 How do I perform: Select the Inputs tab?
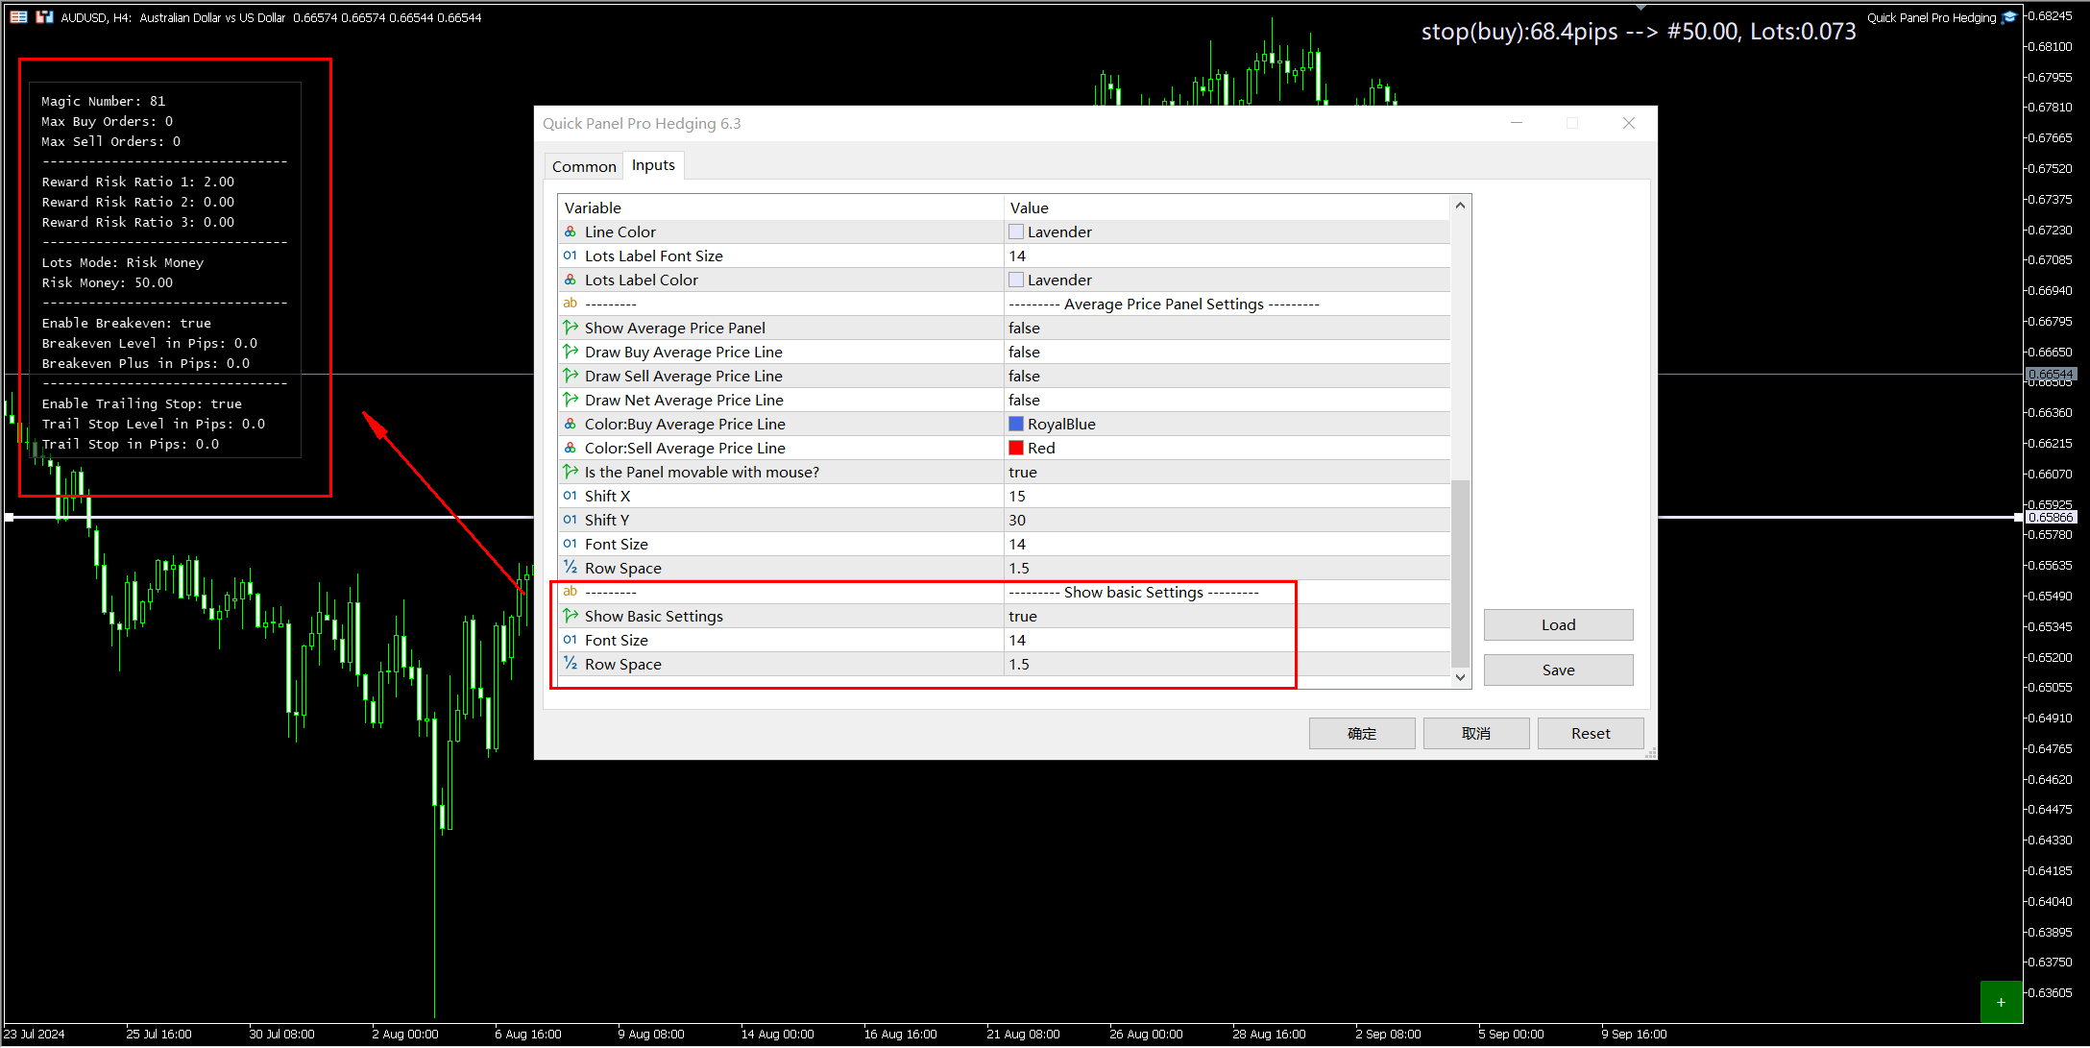point(653,165)
